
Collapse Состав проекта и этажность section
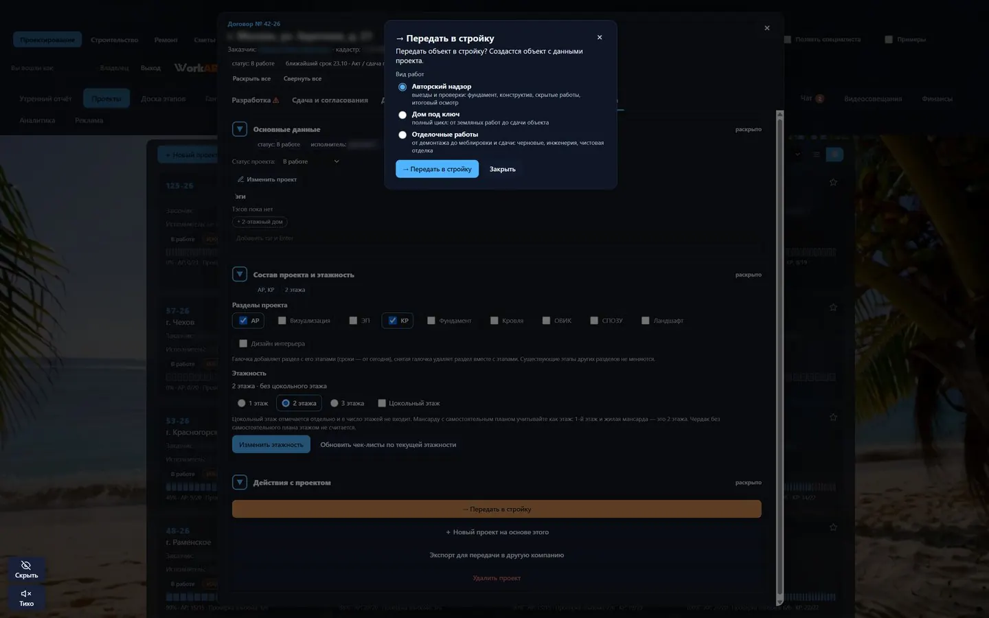240,275
